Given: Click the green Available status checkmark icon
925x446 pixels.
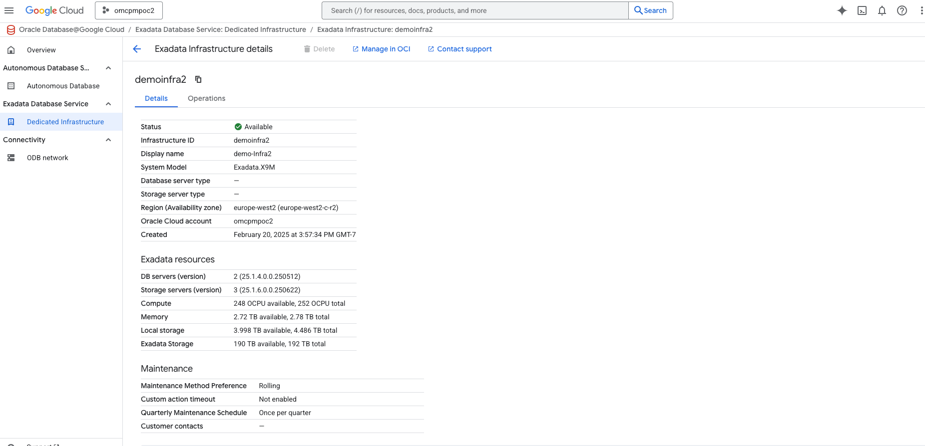Looking at the screenshot, I should 238,127.
